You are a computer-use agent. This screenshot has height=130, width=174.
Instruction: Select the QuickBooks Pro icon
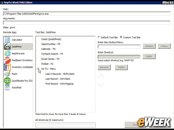(7, 81)
